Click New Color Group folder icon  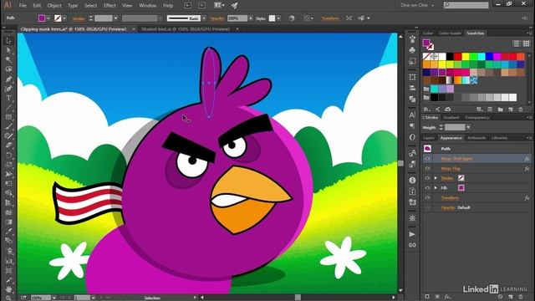500,110
